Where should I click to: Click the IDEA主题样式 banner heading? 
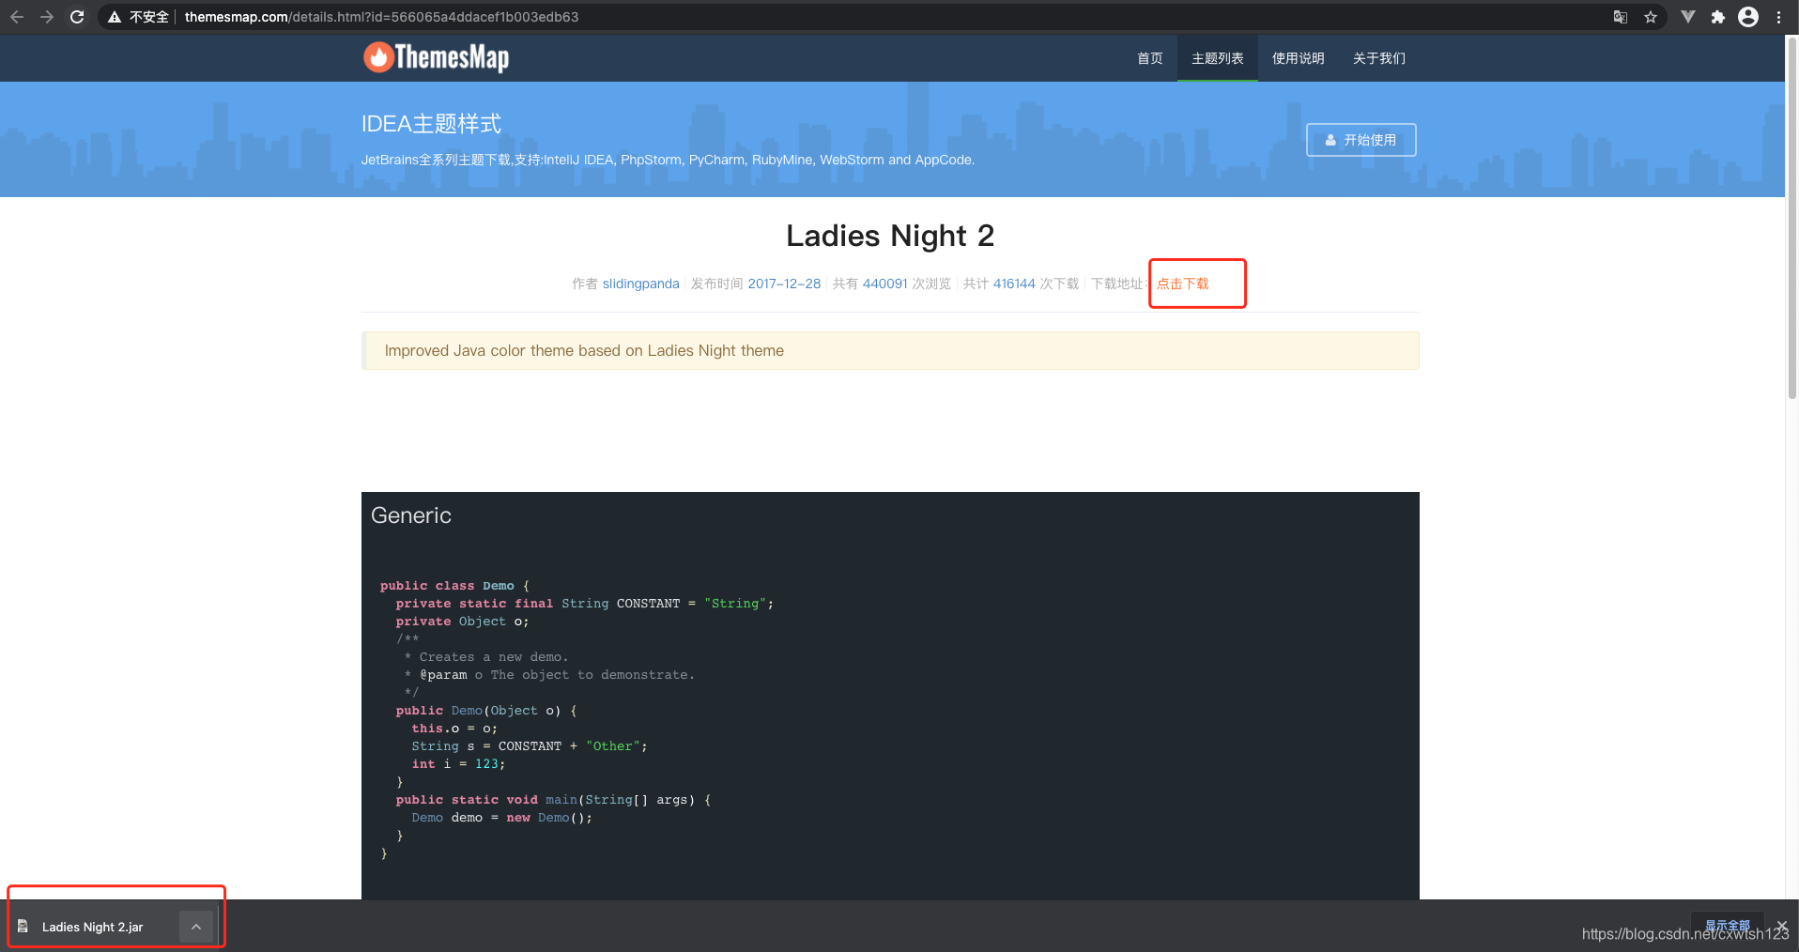431,124
